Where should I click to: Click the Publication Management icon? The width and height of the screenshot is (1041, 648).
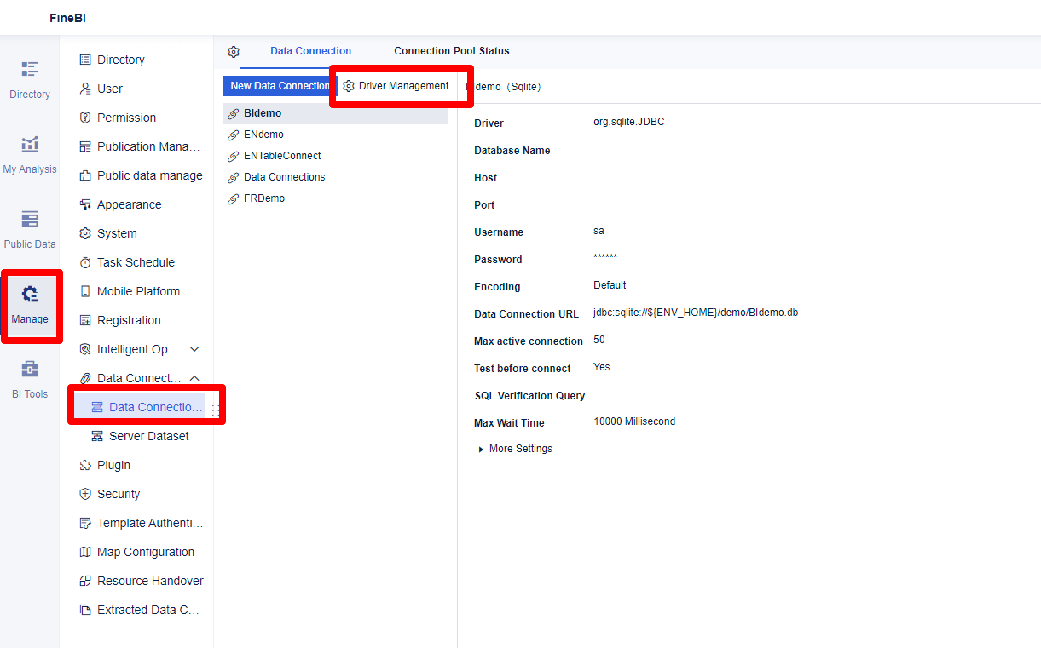tap(85, 146)
